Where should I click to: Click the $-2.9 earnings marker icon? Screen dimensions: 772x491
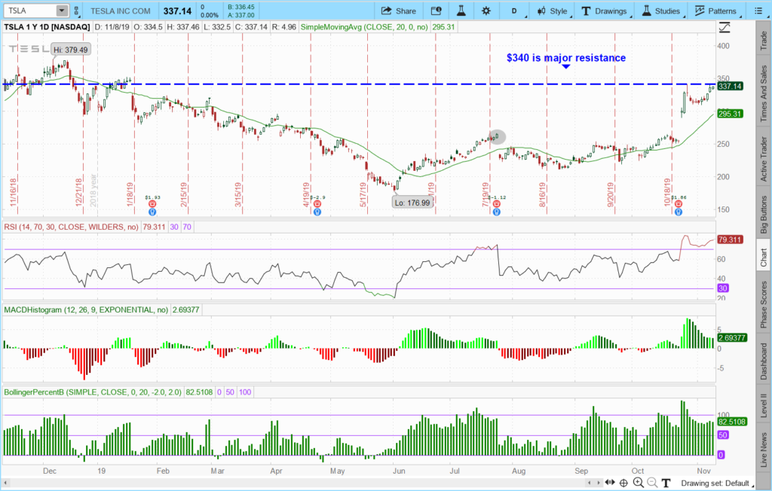pos(317,203)
